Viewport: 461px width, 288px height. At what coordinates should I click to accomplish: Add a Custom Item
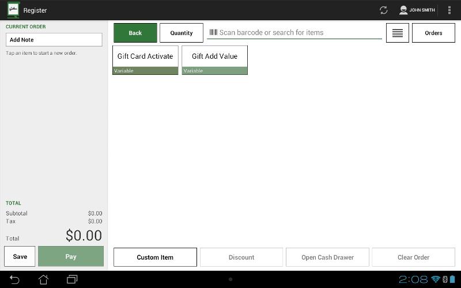click(155, 257)
